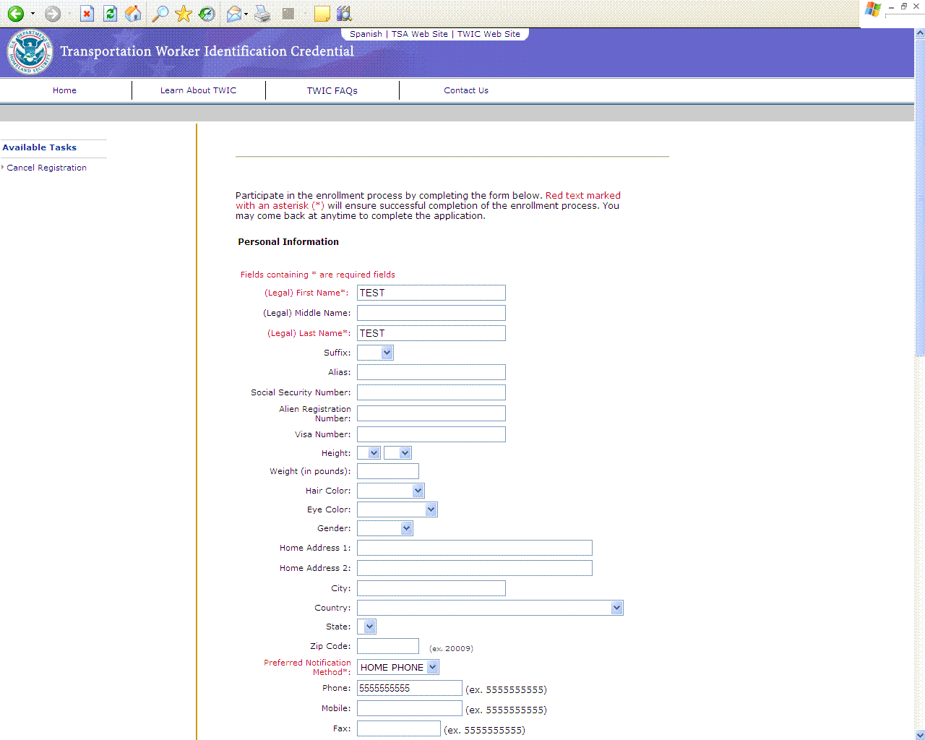Open the History clock icon
925x740 pixels.
click(207, 14)
